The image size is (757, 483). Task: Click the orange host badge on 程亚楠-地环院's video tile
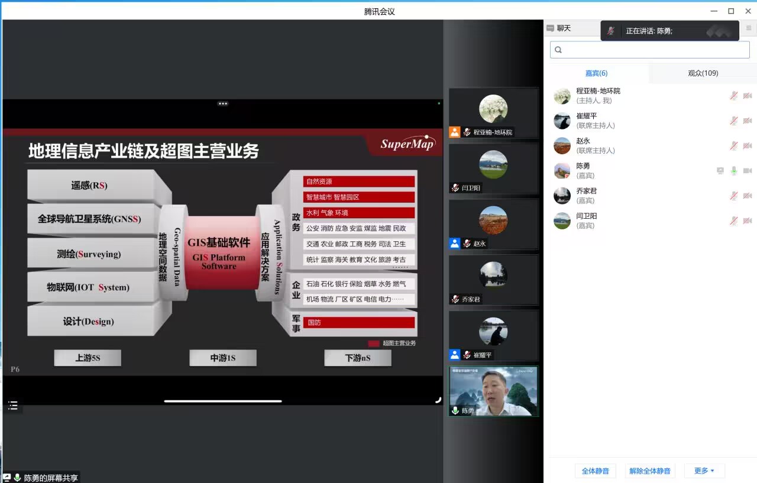[x=454, y=132]
